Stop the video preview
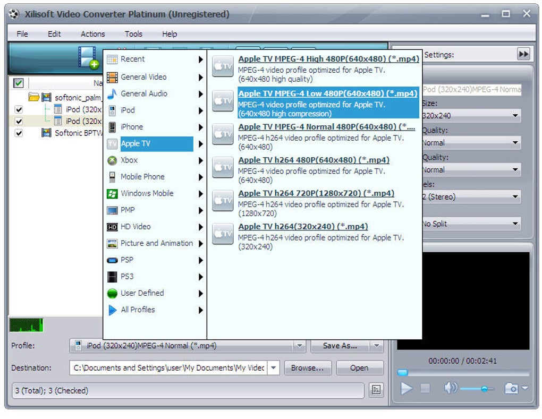Image resolution: width=542 pixels, height=419 pixels. pos(425,389)
